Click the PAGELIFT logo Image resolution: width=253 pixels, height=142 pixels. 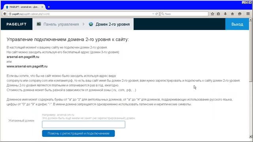click(x=17, y=24)
